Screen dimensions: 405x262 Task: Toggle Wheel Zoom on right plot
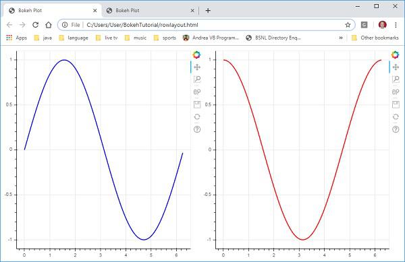[x=396, y=92]
